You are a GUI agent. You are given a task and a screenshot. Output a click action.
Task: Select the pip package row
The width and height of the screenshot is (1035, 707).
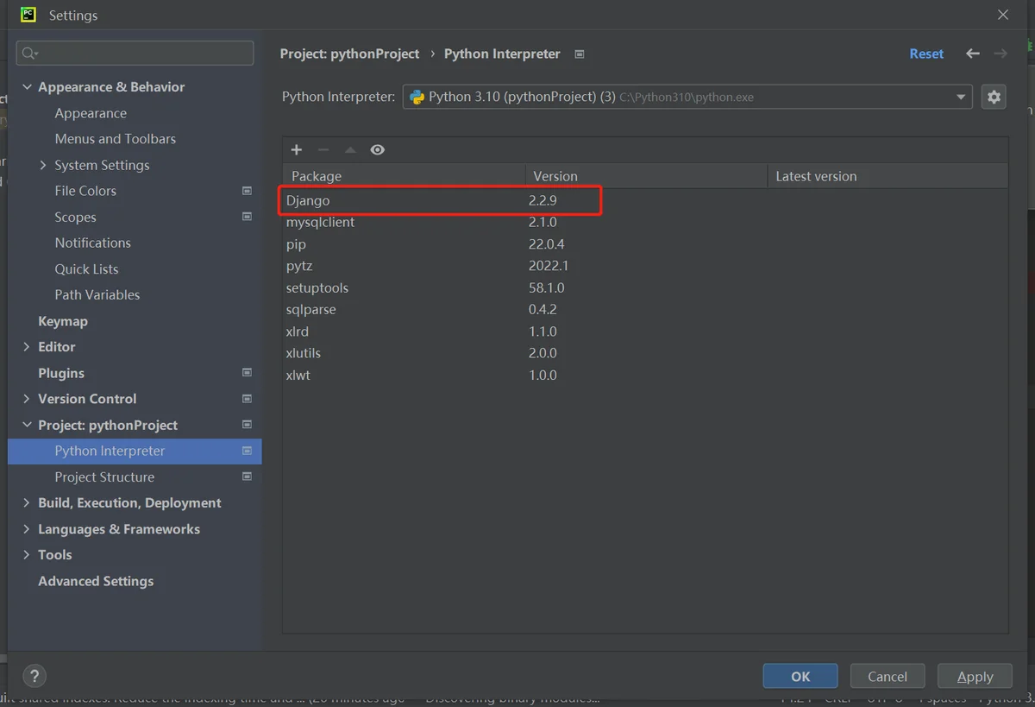coord(645,244)
